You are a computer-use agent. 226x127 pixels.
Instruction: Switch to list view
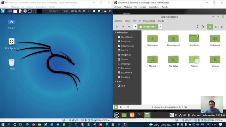(216, 27)
